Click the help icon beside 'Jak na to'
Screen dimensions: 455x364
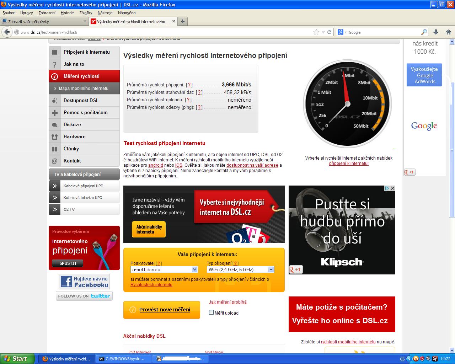point(55,64)
